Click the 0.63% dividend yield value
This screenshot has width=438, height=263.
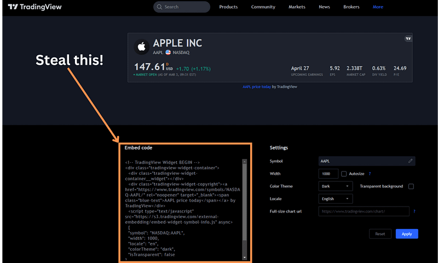coord(379,68)
